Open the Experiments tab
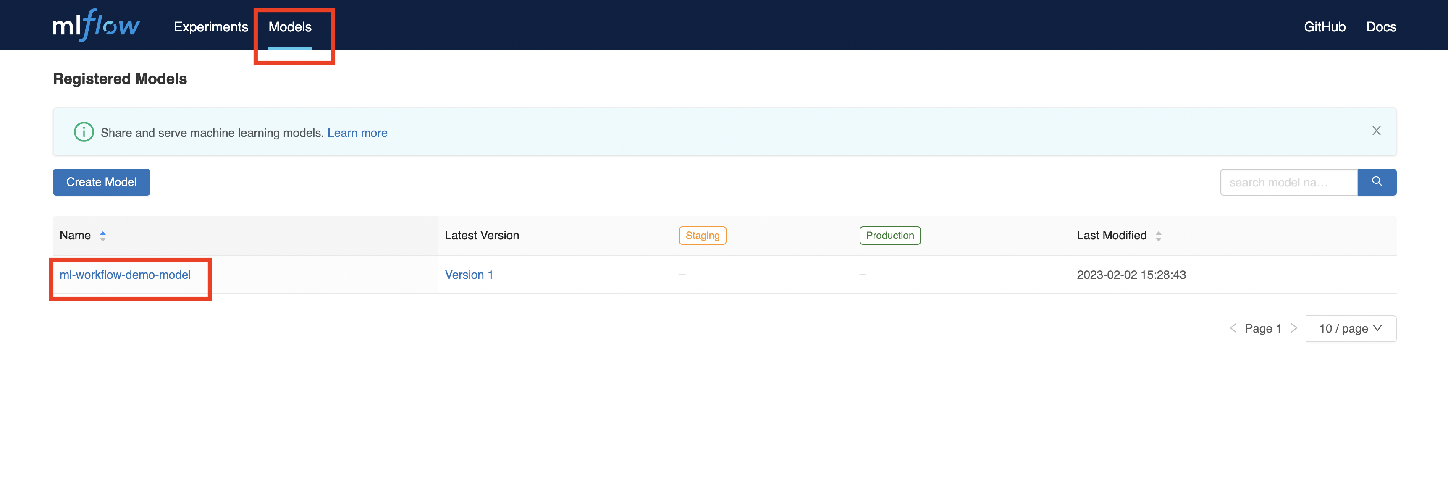1448x503 pixels. click(x=211, y=27)
